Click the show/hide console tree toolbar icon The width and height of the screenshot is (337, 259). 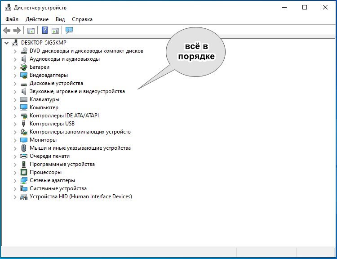tap(31, 31)
